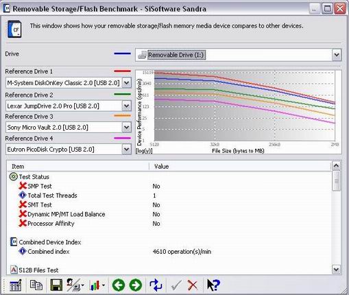Go back with the green left arrow
Viewport: 349px width, 295px height.
click(x=119, y=285)
